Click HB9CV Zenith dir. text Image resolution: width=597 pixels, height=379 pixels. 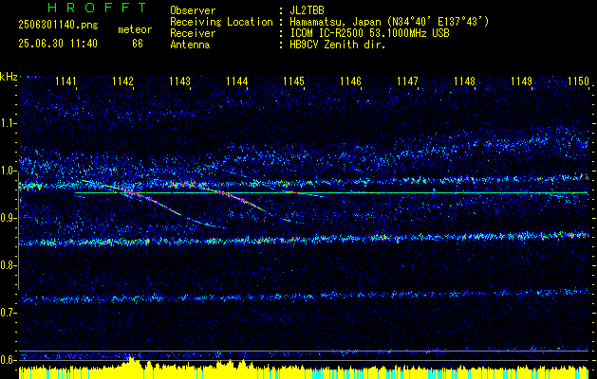(338, 45)
